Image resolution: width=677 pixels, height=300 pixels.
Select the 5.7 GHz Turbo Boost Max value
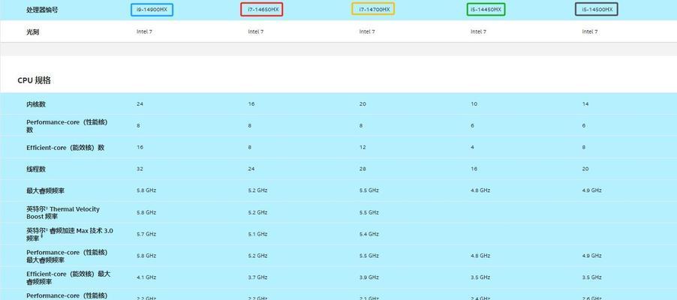146,234
